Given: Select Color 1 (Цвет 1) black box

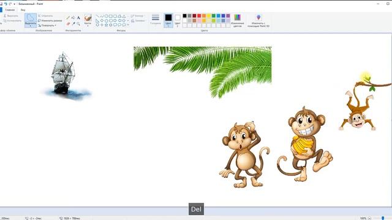Looking at the screenshot, I should coord(168,20).
